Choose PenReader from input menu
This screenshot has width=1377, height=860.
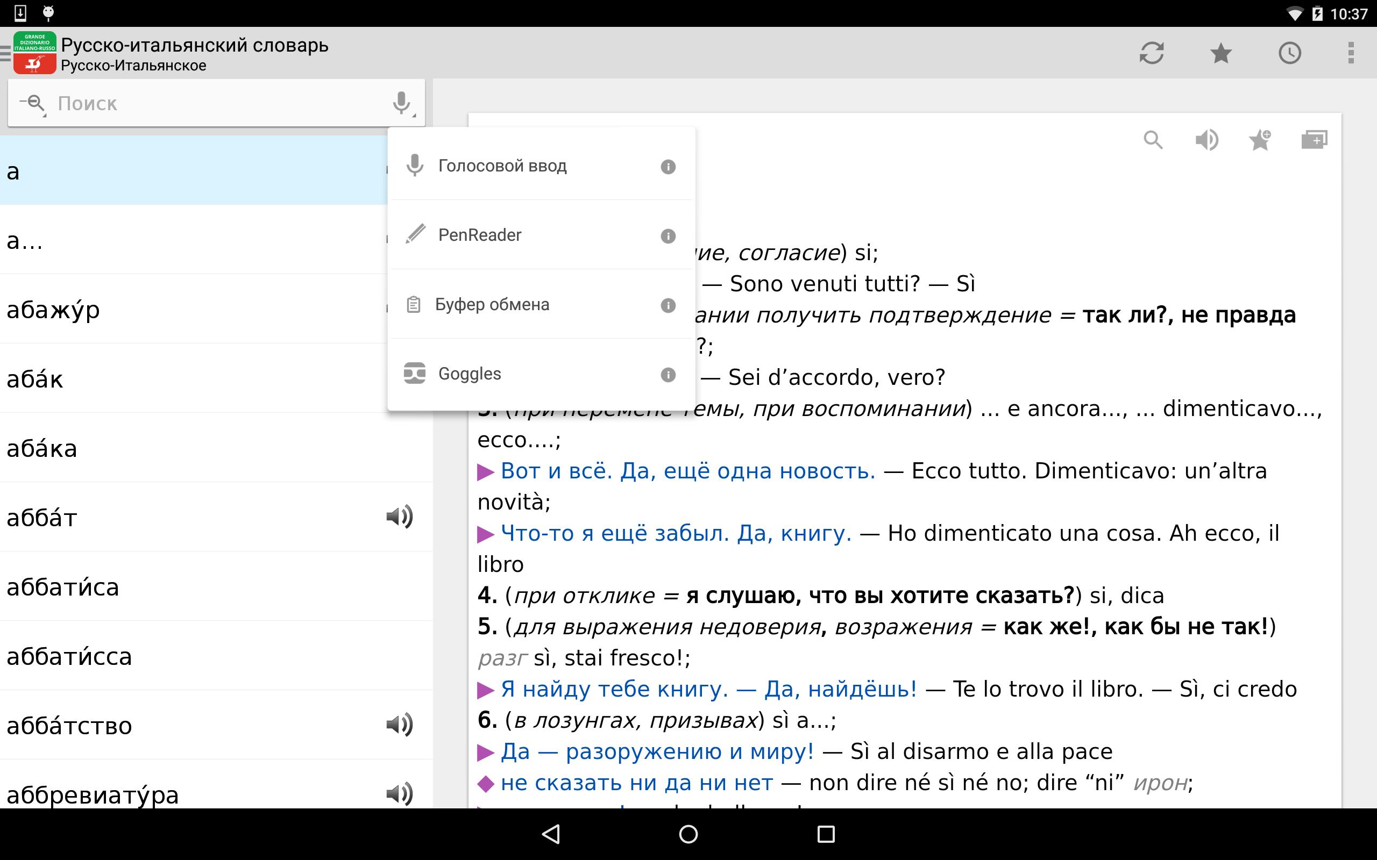point(479,235)
